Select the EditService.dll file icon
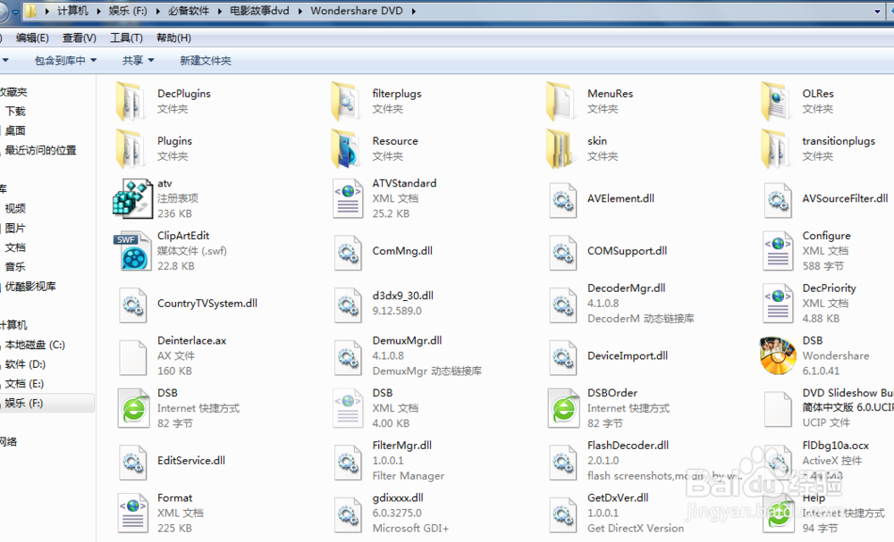 (x=133, y=462)
